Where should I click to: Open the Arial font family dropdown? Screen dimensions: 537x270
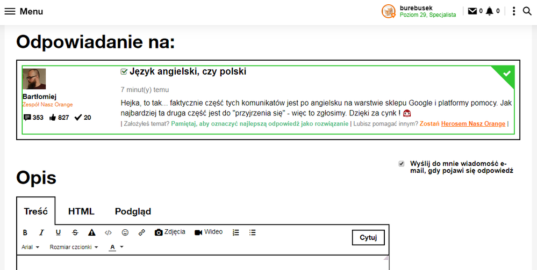[x=31, y=247]
